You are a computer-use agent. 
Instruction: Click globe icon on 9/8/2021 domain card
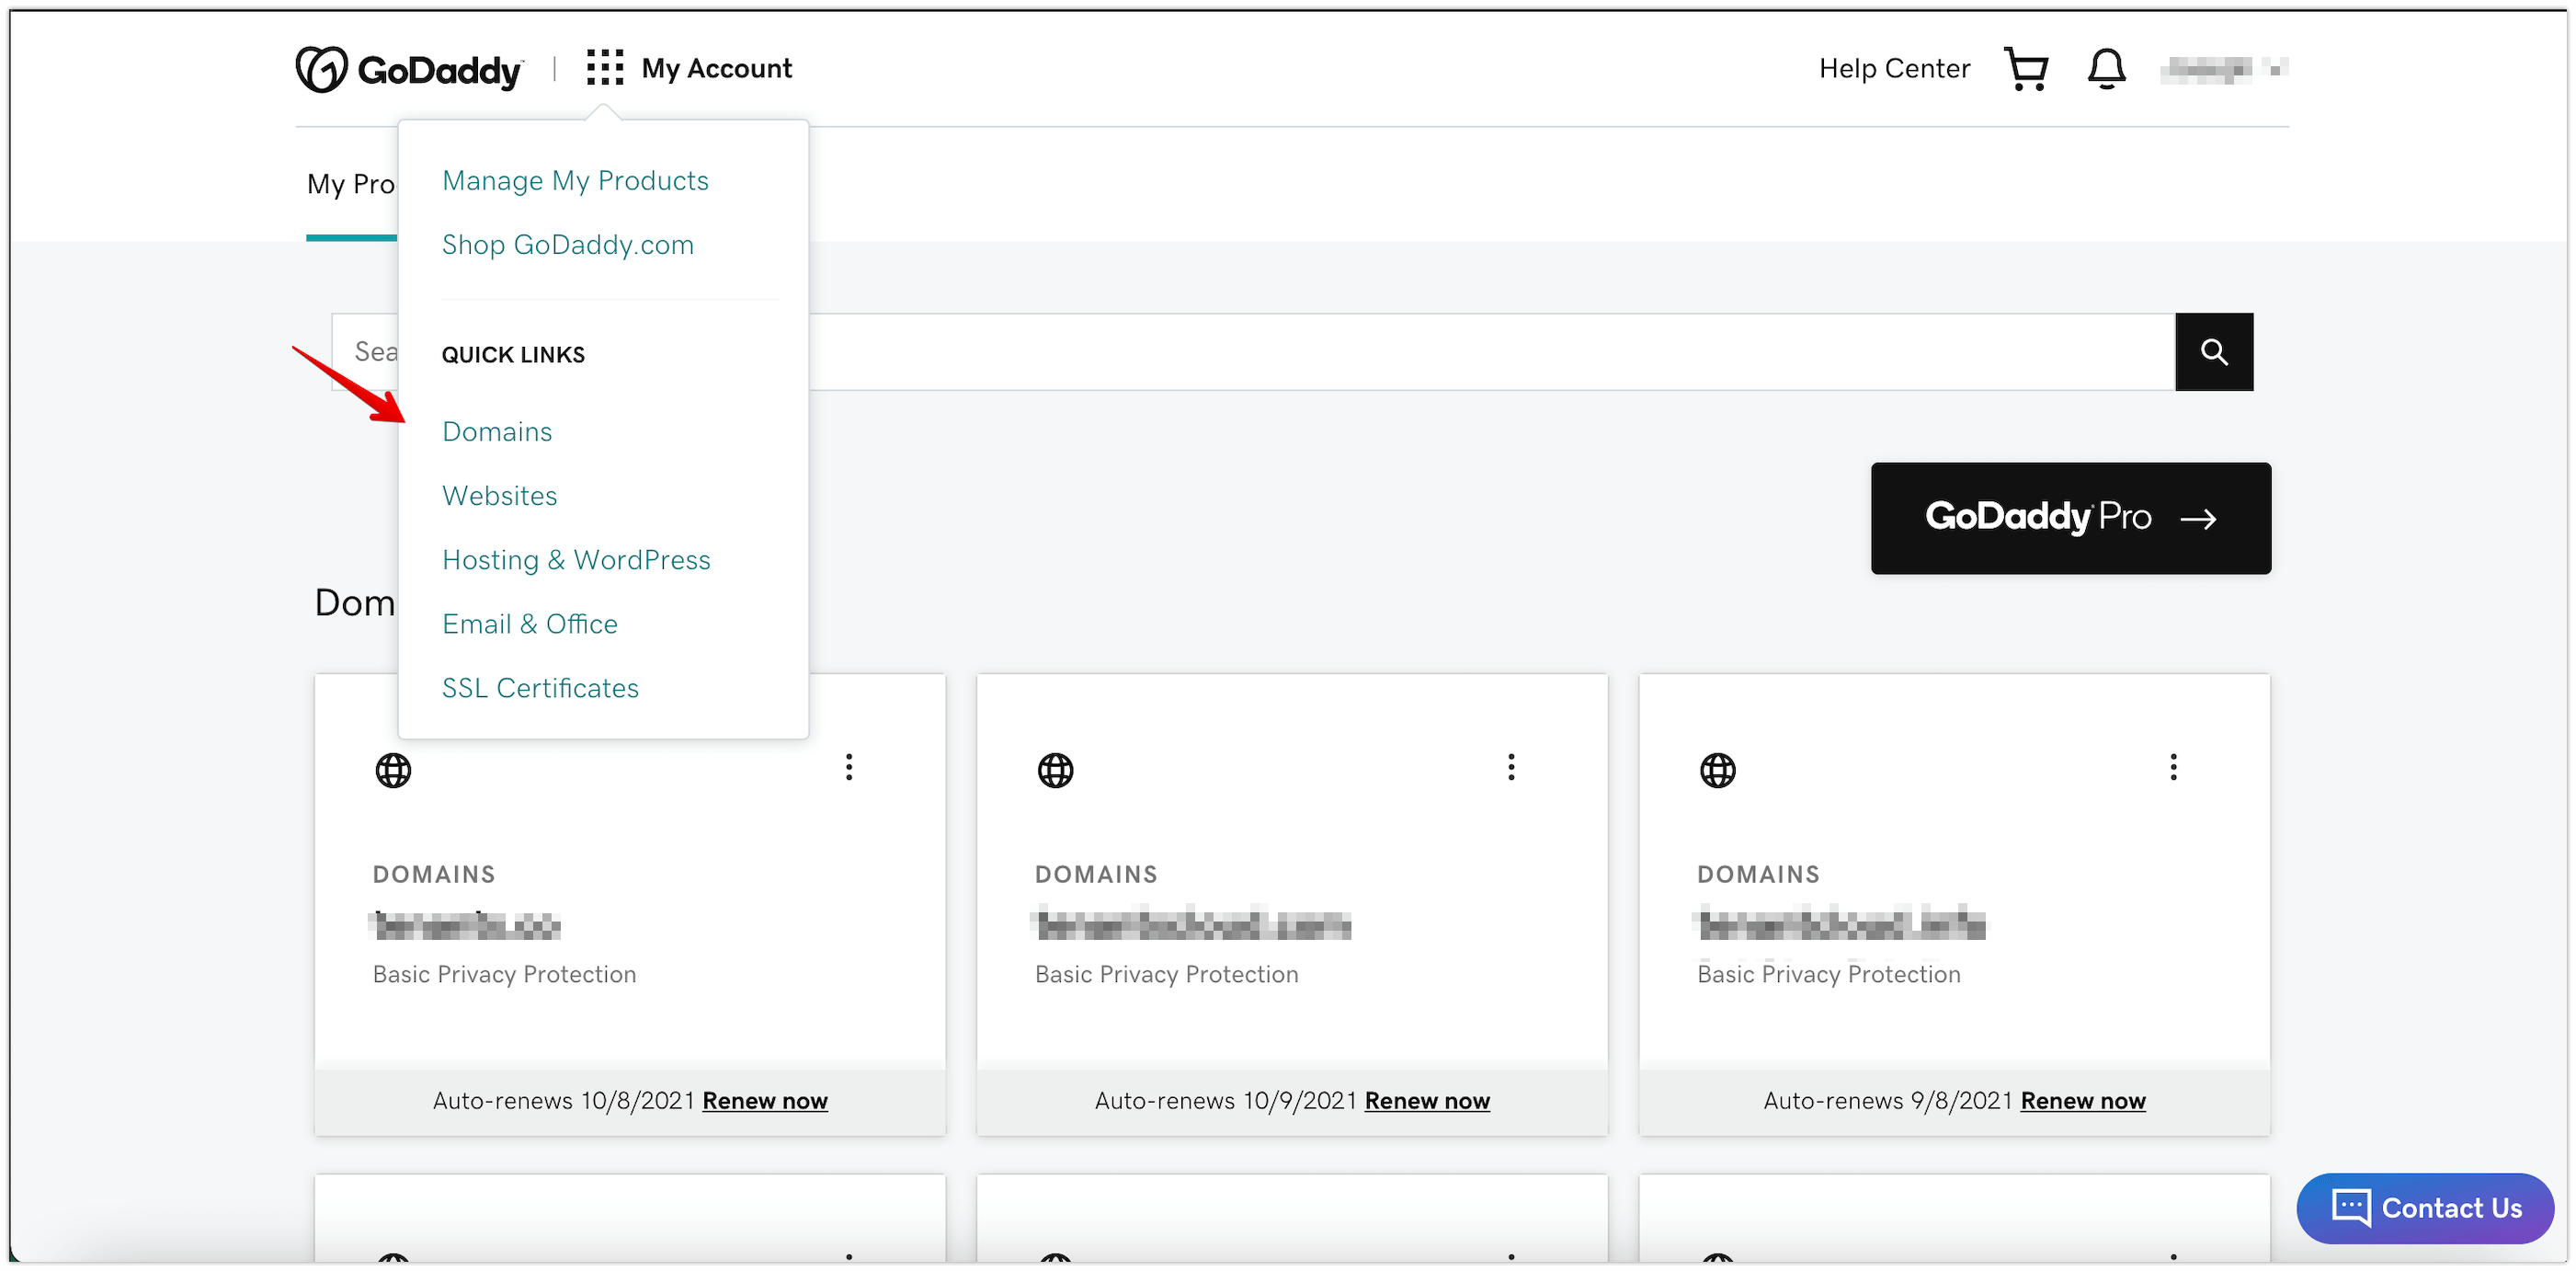pyautogui.click(x=1717, y=771)
